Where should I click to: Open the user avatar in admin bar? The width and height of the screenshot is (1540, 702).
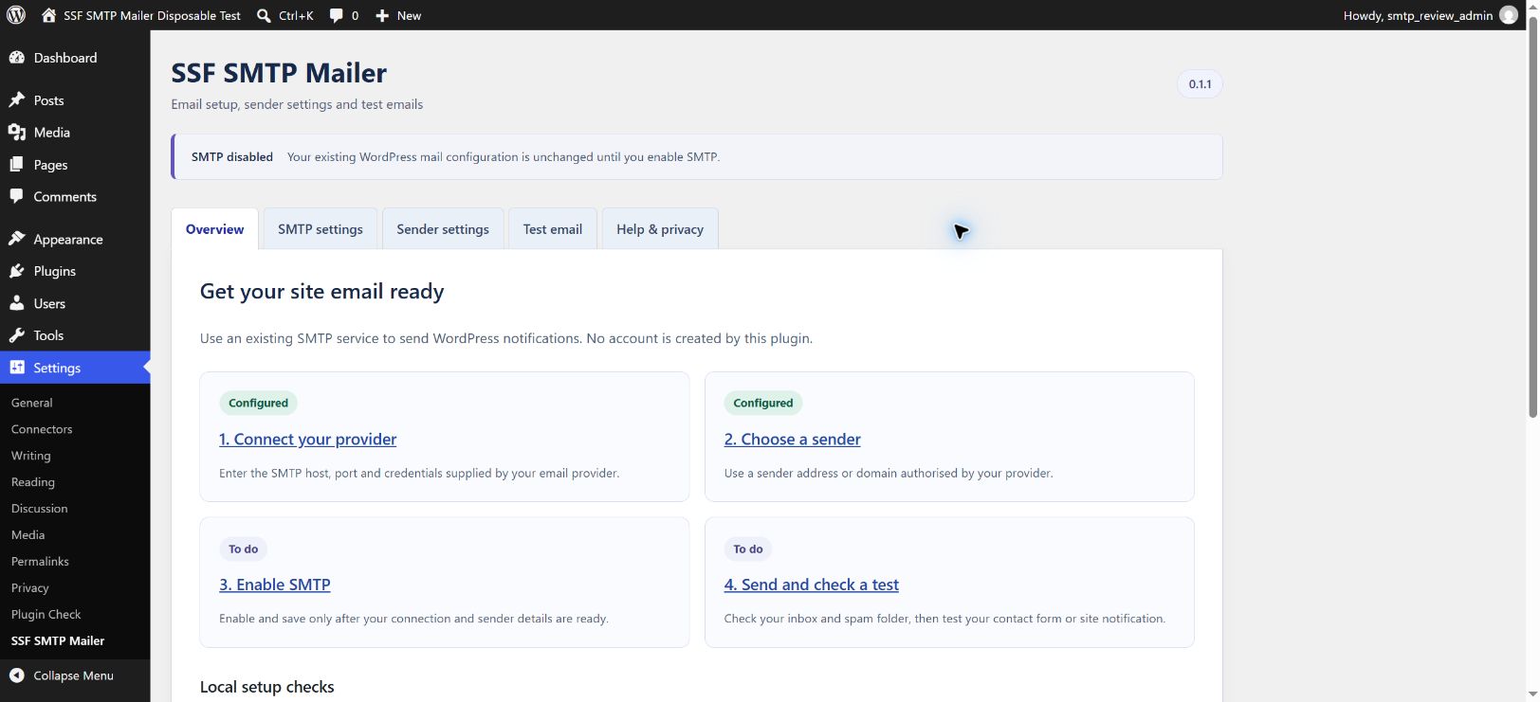[x=1509, y=15]
